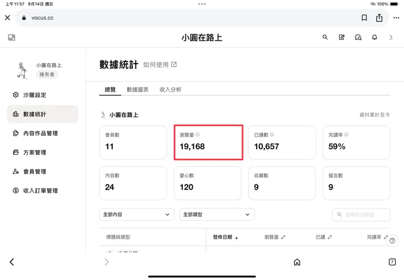Viewport: 404px width, 280px height.
Task: Sort table by 已讀 column
Action: (x=324, y=237)
